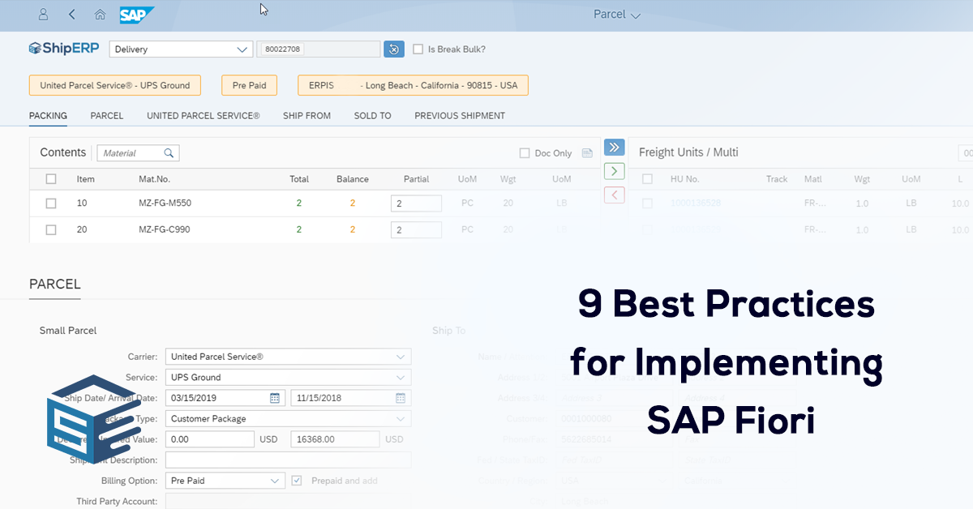
Task: Check the Doc Only checkbox
Action: point(524,152)
